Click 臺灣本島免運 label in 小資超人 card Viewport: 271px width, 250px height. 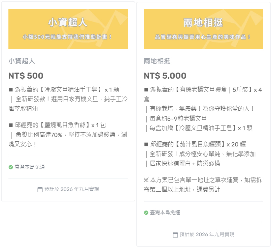click(30, 167)
